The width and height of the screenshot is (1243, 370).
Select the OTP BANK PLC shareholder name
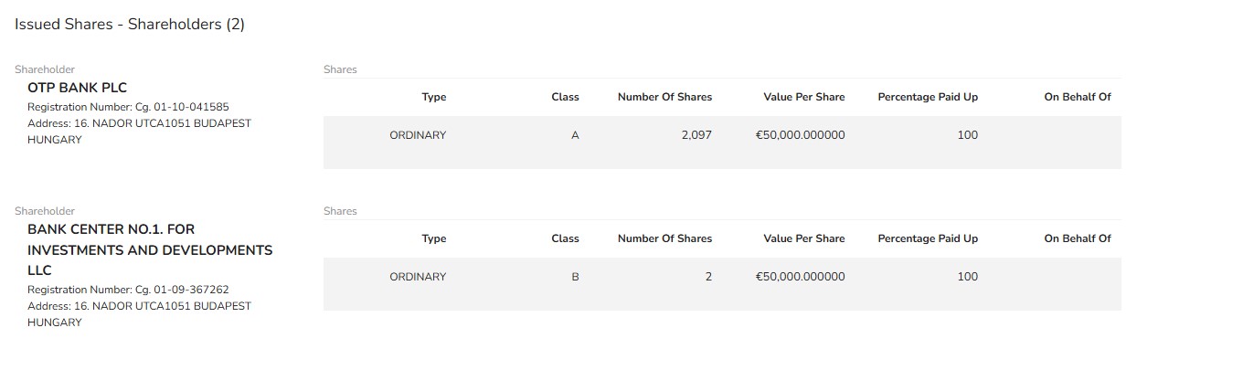(77, 88)
